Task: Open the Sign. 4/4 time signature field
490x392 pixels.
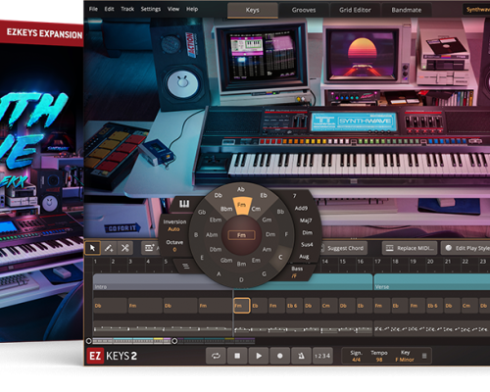Action: click(x=356, y=356)
